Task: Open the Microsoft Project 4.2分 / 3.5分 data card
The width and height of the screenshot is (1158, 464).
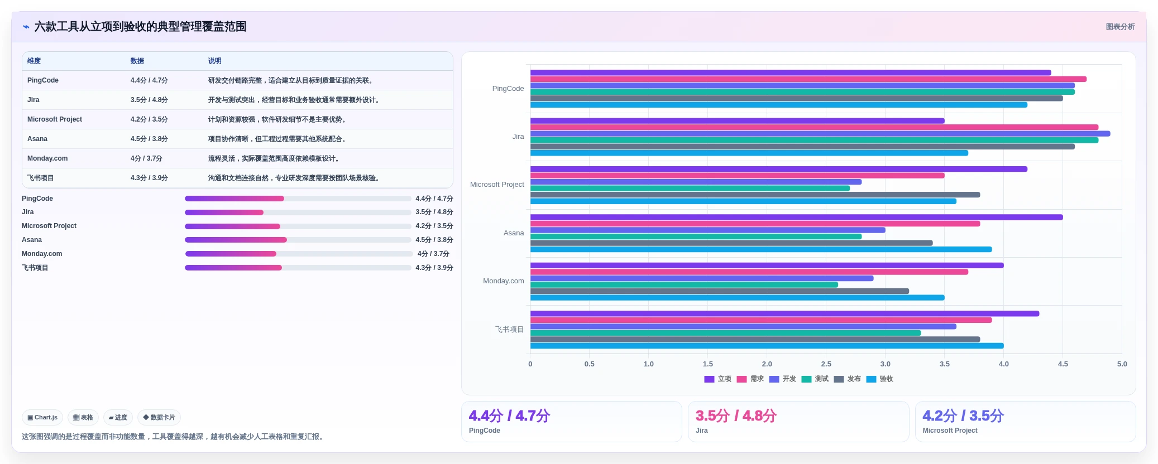Action: (x=1026, y=422)
